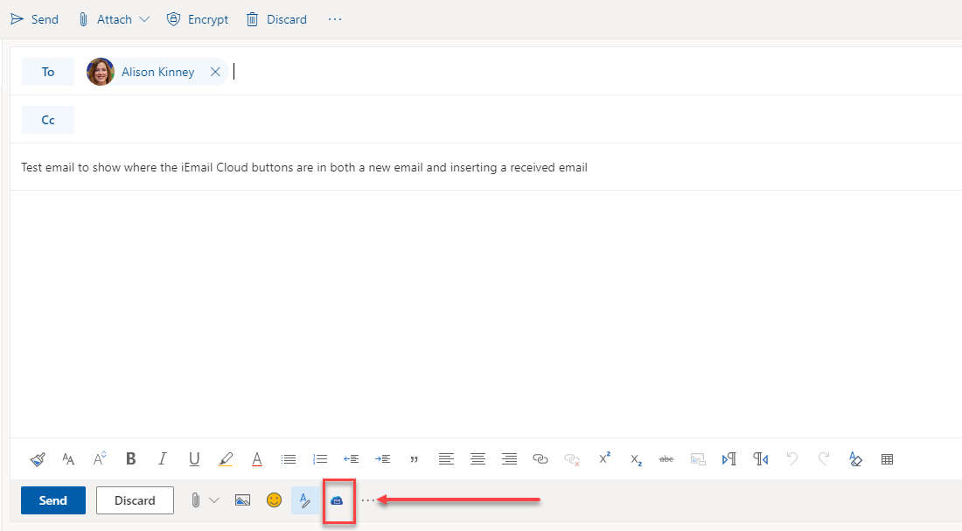The image size is (962, 531).
Task: Apply superscript formatting
Action: coord(603,458)
